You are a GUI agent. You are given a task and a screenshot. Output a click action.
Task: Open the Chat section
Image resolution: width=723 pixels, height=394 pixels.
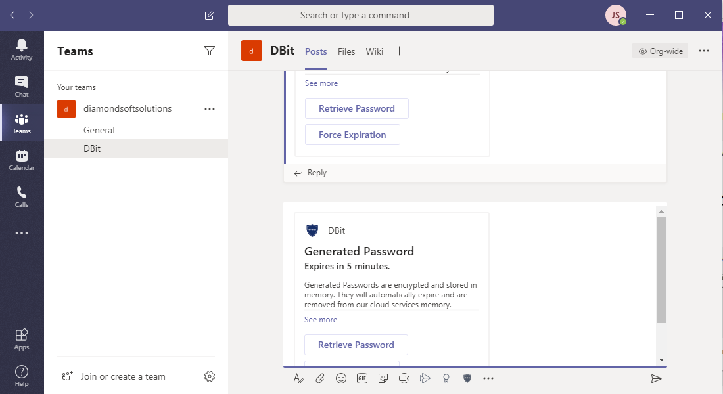[22, 86]
